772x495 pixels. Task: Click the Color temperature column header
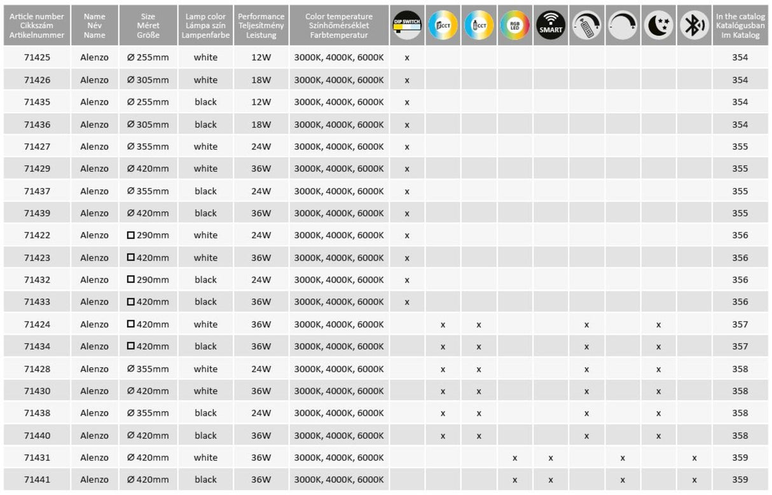coord(339,25)
